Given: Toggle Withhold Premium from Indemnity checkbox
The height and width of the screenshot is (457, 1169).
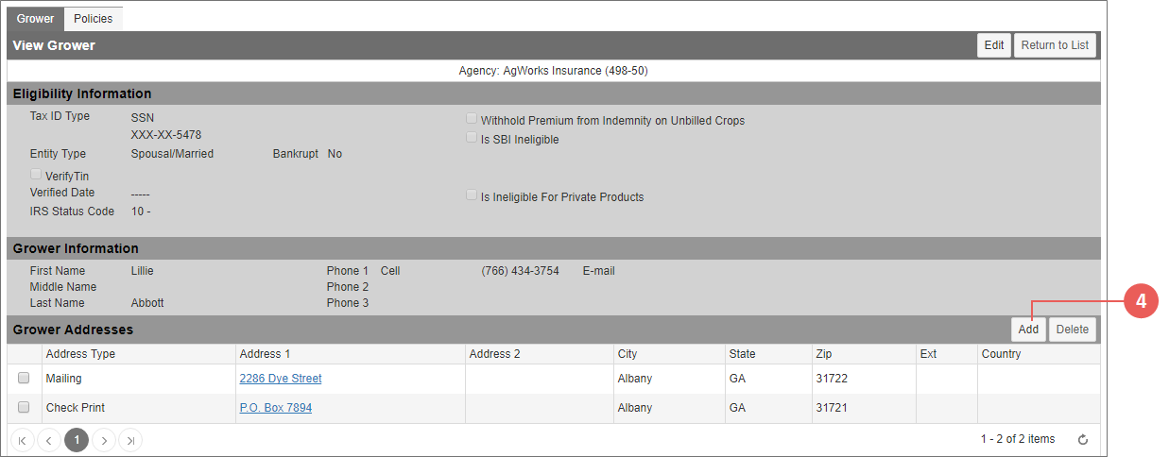Looking at the screenshot, I should pyautogui.click(x=472, y=120).
